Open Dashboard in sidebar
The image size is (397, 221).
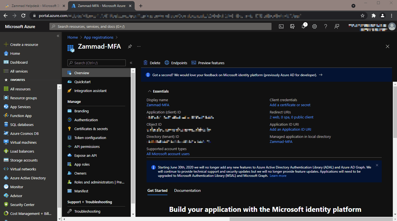pos(29,62)
